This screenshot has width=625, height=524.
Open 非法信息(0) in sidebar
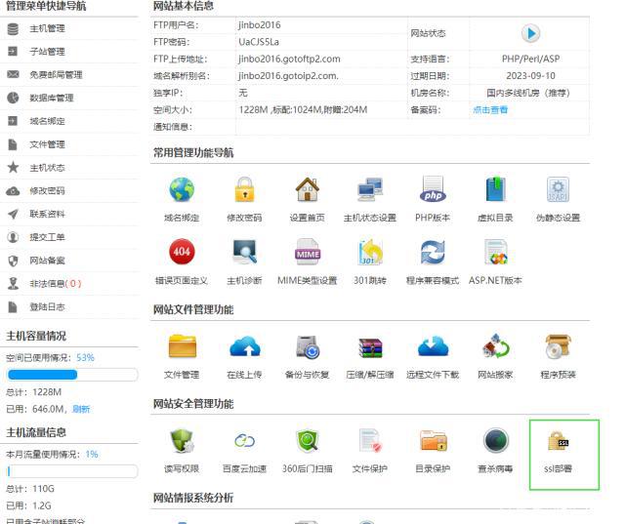[56, 284]
